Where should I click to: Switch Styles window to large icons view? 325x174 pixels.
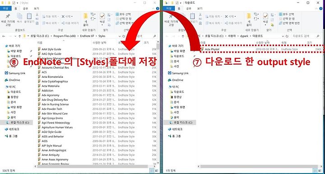click(x=157, y=171)
